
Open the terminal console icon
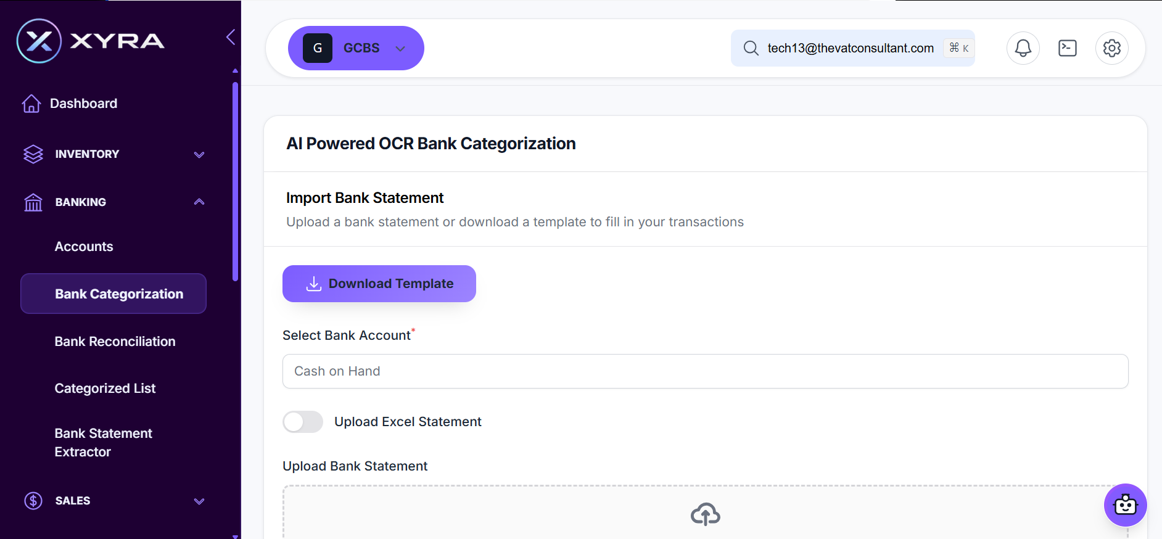[x=1067, y=48]
